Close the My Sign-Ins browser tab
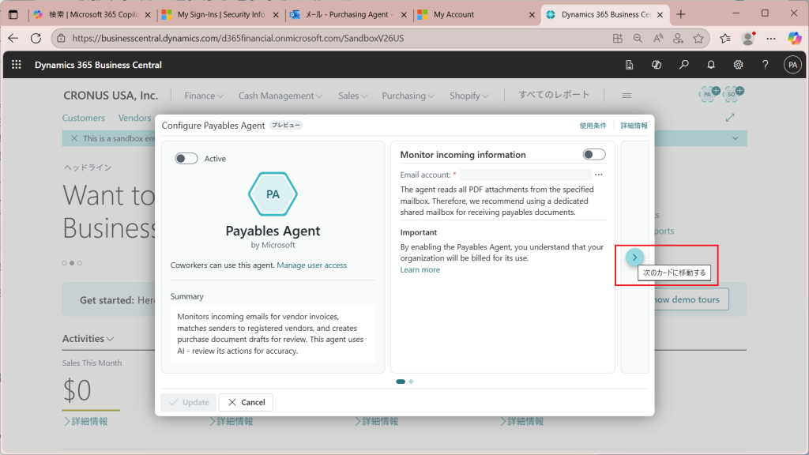Viewport: 809px width, 455px height. (276, 14)
